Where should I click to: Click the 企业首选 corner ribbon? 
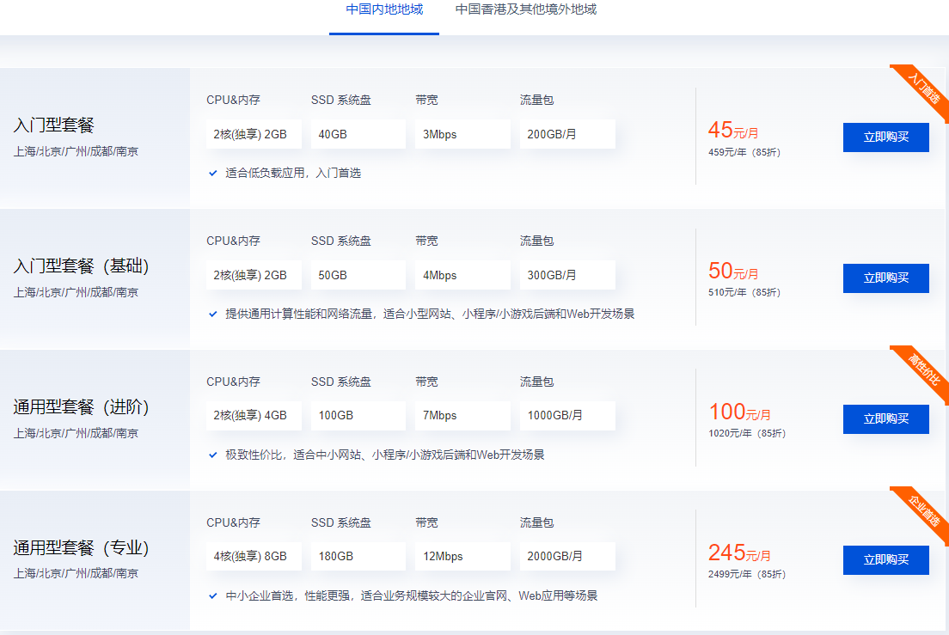(x=923, y=511)
